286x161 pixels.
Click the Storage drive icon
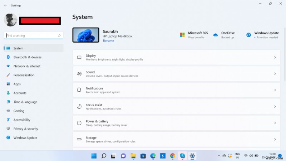coord(79,139)
